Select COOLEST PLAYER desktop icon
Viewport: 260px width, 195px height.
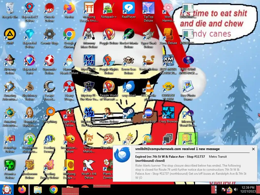tap(168, 91)
